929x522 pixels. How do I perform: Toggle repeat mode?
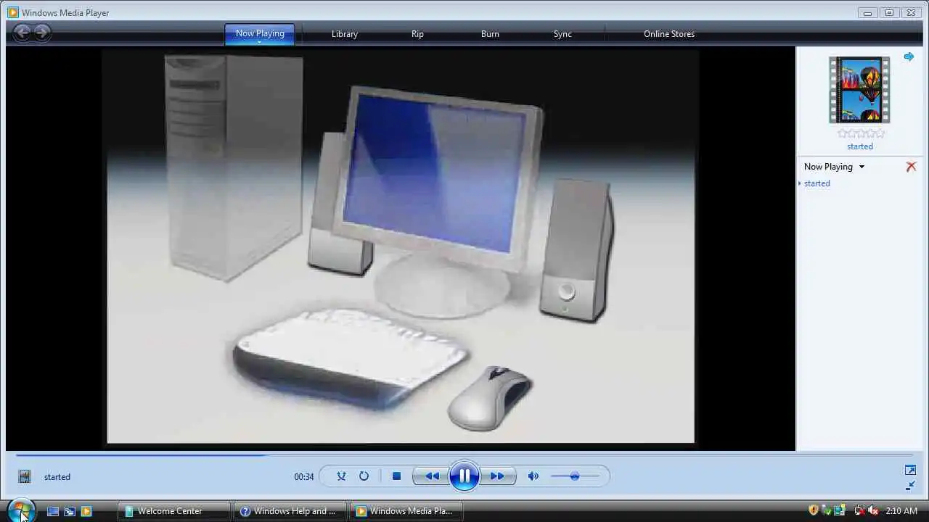(x=364, y=476)
